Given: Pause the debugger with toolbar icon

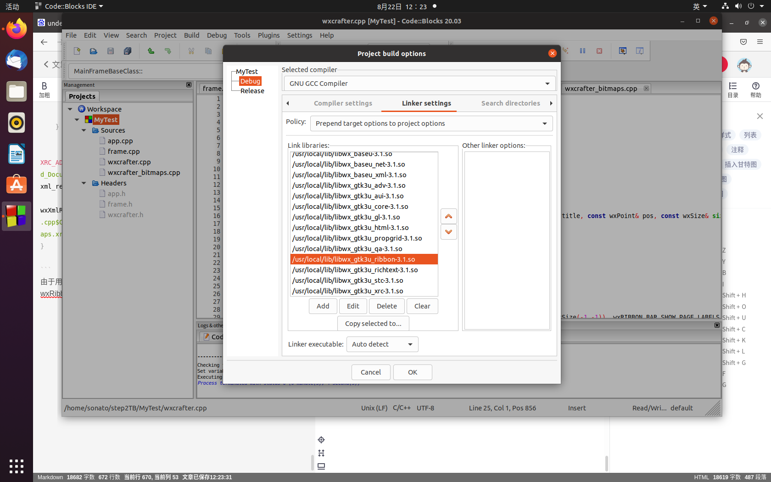Looking at the screenshot, I should [x=582, y=51].
